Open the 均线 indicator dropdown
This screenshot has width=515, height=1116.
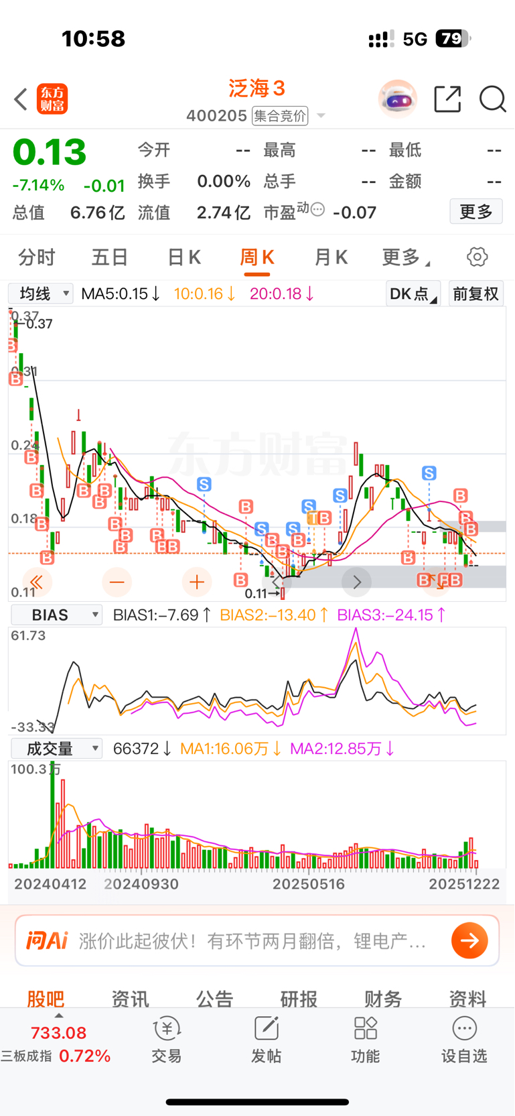pos(40,294)
